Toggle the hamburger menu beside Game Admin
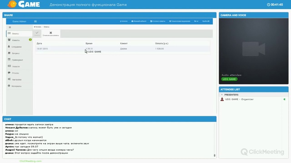Image resolution: width=291 pixels, height=163 pixels. coord(35,21)
